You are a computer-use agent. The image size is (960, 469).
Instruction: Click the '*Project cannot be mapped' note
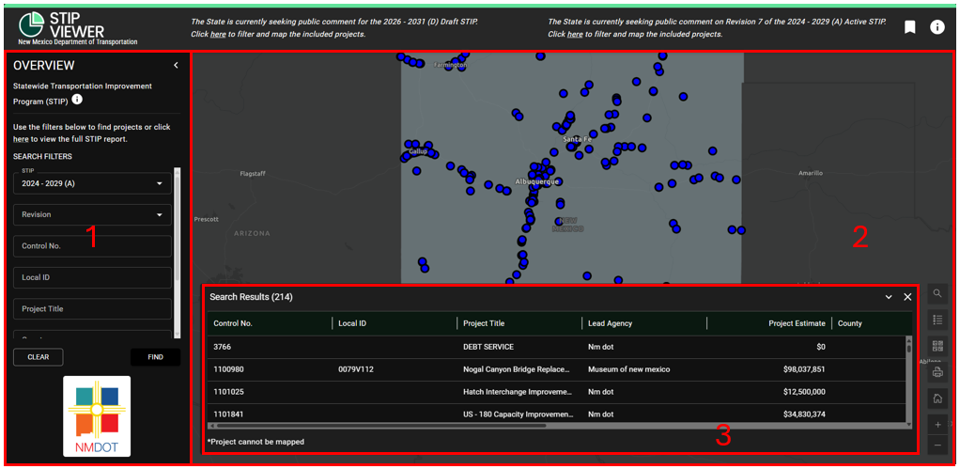click(255, 442)
